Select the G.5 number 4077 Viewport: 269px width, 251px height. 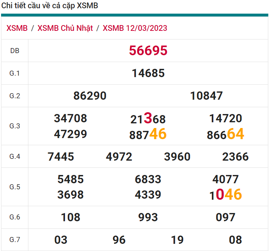pos(226,179)
